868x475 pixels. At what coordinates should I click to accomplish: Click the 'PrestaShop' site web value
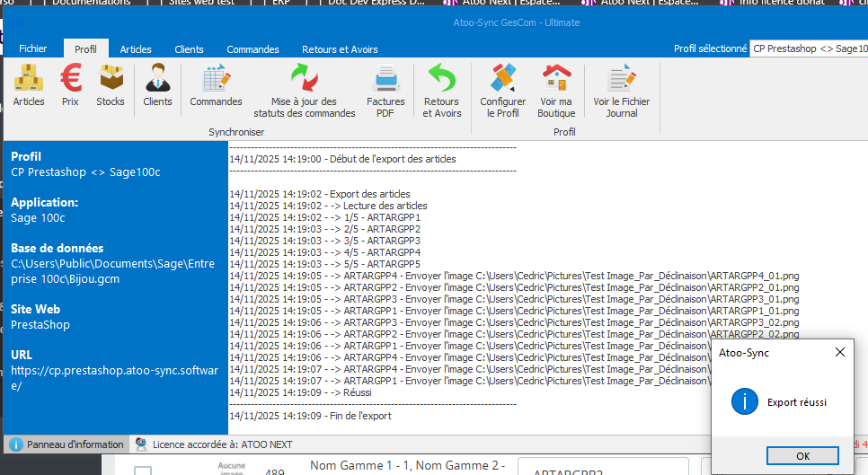40,324
